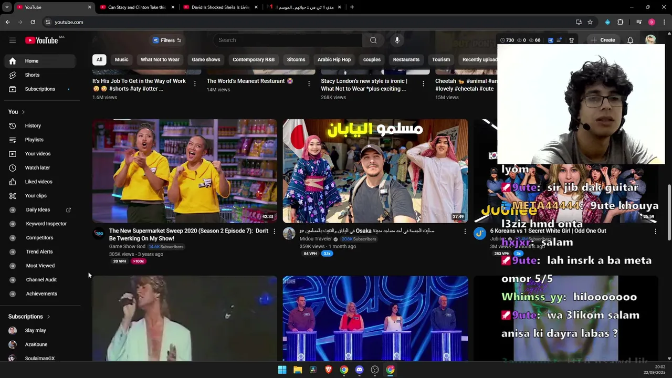Open options menu for Supermarket Sweep video
Image resolution: width=672 pixels, height=378 pixels.
tap(274, 232)
